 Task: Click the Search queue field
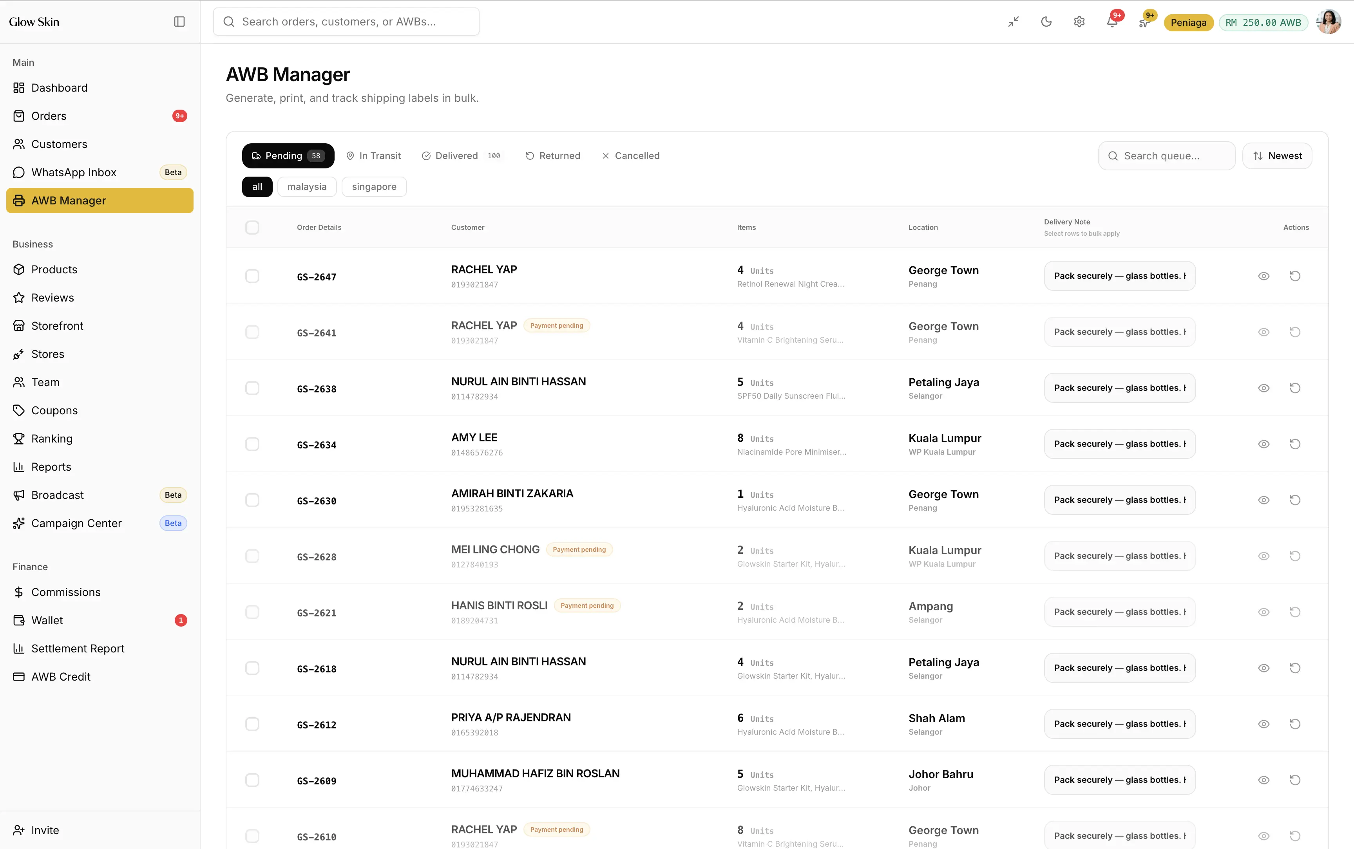(1166, 155)
